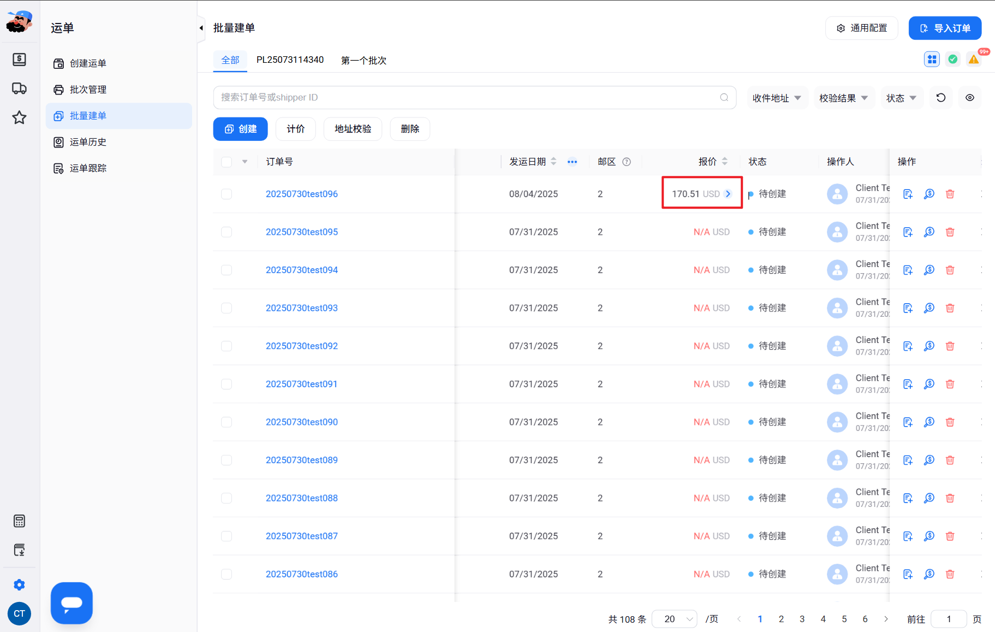Collapse the sidebar with the arrow handle

point(201,28)
